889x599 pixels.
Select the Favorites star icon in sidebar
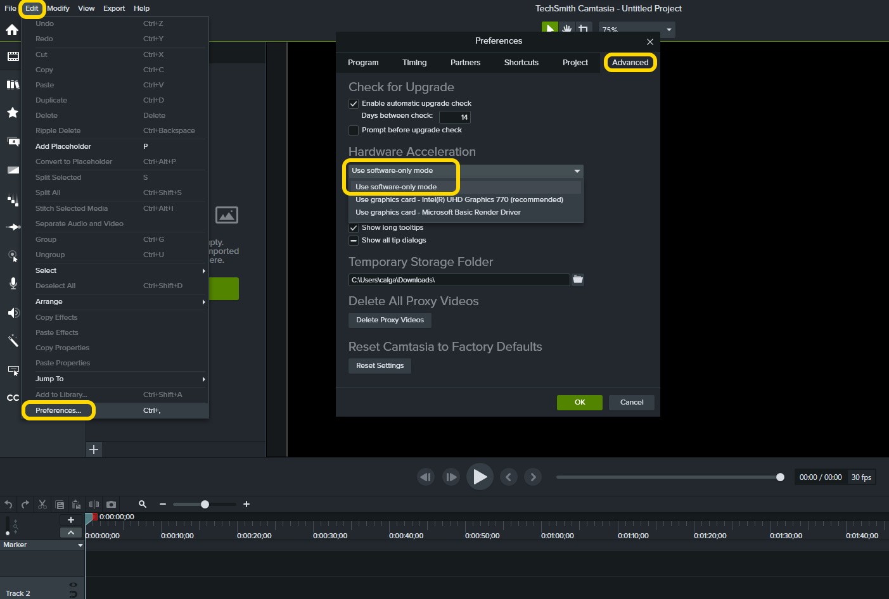(x=12, y=113)
